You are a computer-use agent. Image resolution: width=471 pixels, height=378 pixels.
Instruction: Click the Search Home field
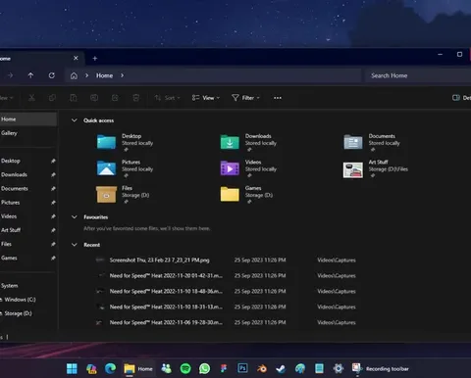[418, 75]
